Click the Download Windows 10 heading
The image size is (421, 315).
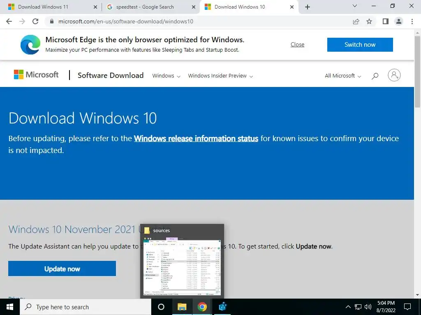point(83,118)
